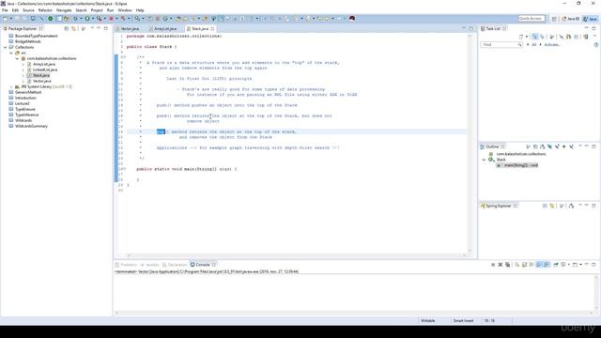The width and height of the screenshot is (601, 338).
Task: Open the Run button dropdown arrow
Action: click(x=93, y=19)
